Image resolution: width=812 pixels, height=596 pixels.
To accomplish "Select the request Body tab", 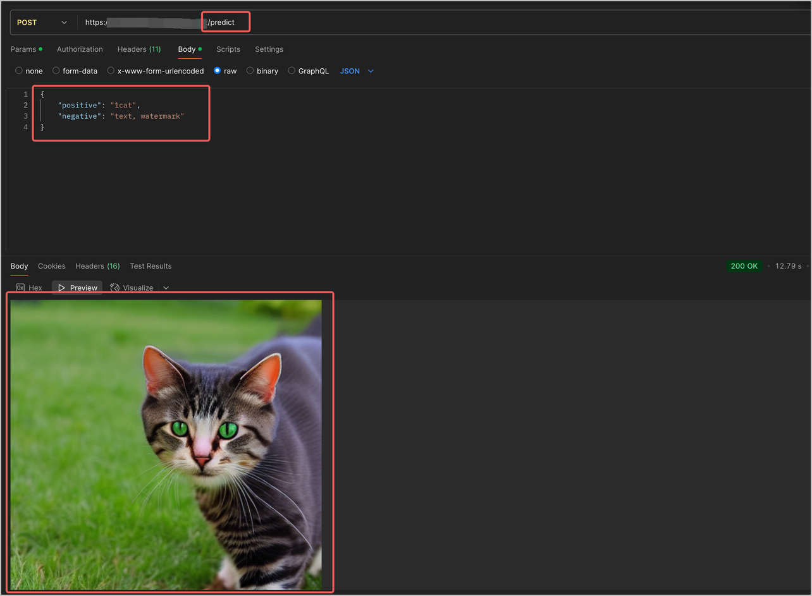I will point(189,49).
